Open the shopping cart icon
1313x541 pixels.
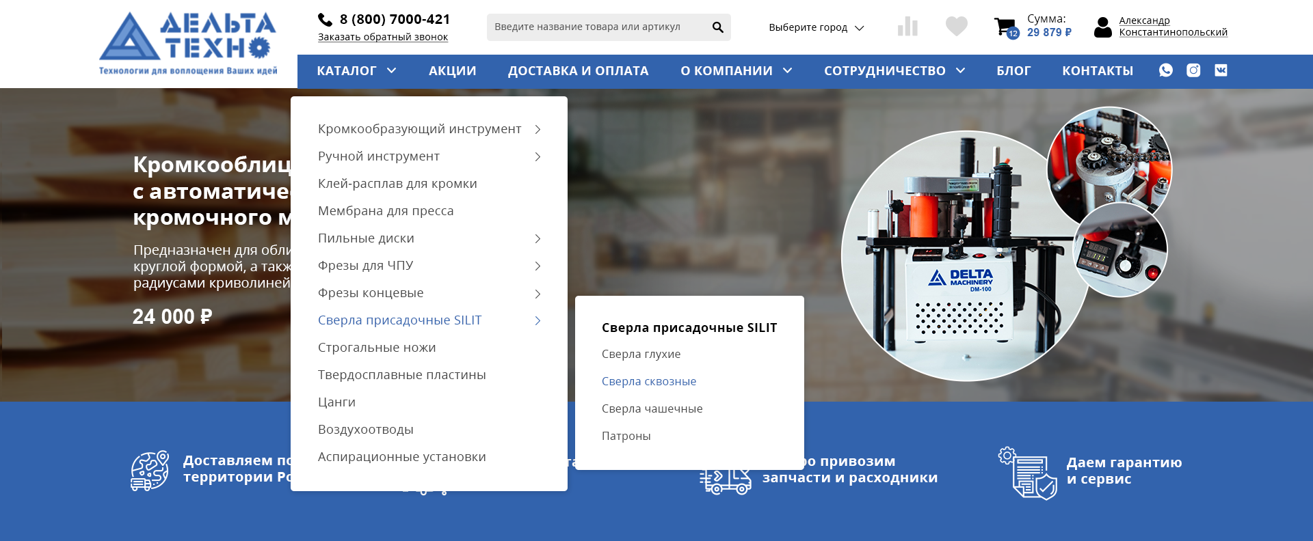click(1005, 27)
